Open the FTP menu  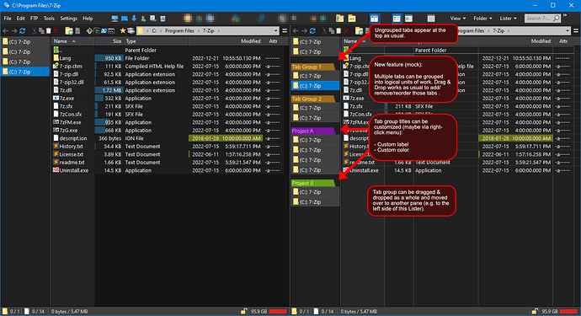[34, 19]
